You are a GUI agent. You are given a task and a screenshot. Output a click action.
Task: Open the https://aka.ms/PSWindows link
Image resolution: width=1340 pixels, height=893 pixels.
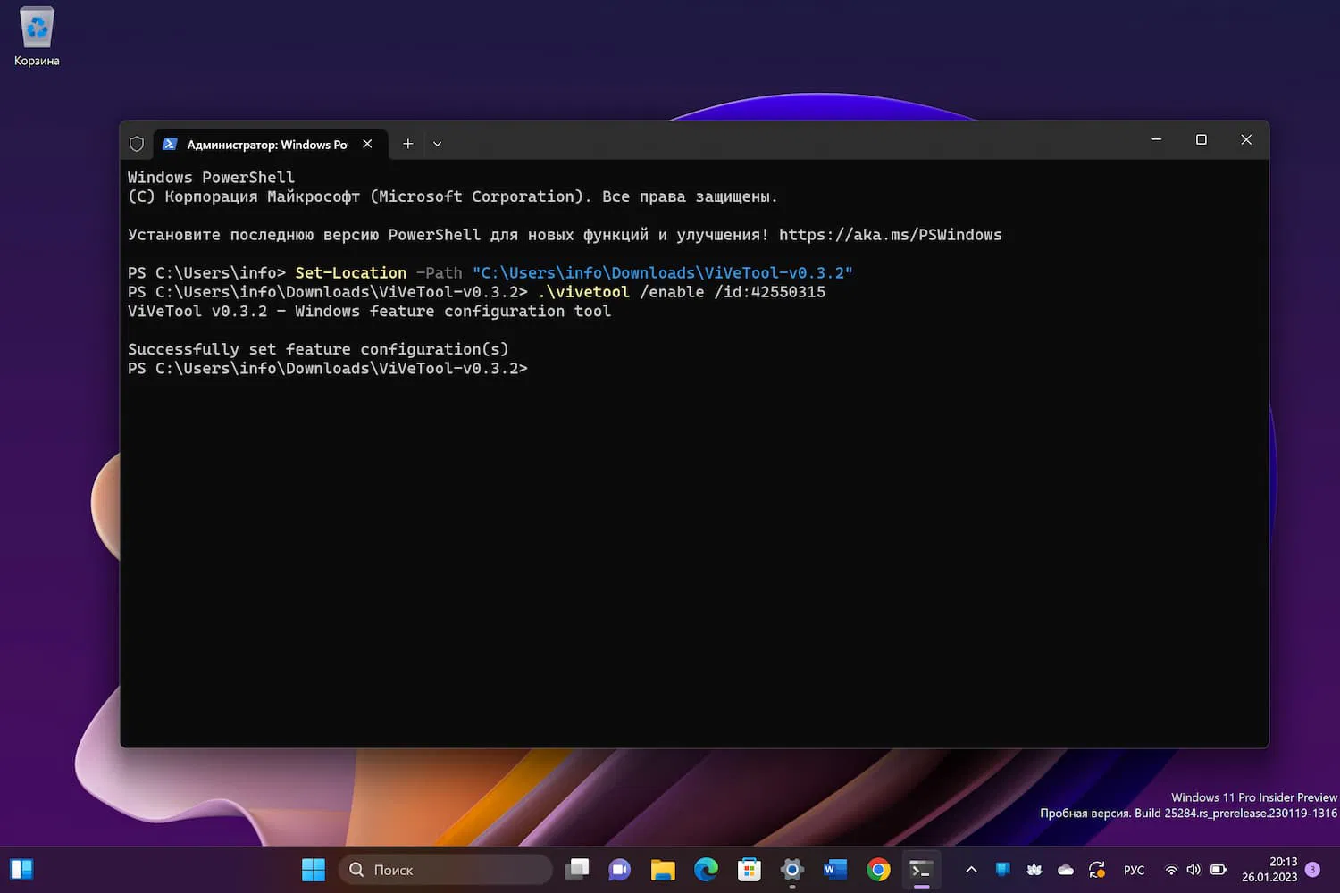point(890,235)
